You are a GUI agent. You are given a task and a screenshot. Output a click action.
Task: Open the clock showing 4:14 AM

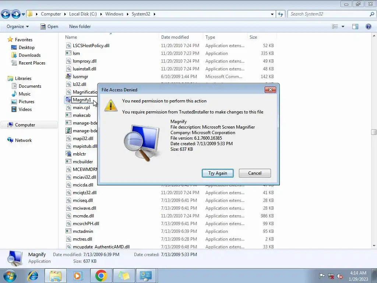[358, 276]
